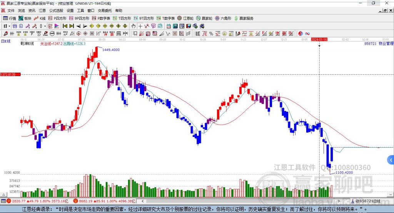
Task: Click the 乾坤K线 label
Action: pyautogui.click(x=27, y=43)
